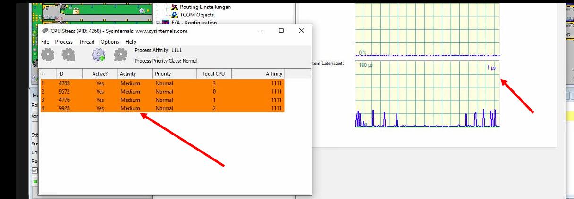This screenshot has width=574, height=199.
Task: Click Ideal CPU 0 in thread 9572 row
Action: [x=214, y=92]
